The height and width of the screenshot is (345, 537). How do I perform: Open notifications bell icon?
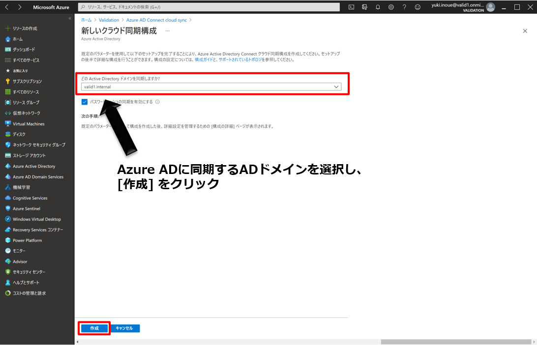pyautogui.click(x=378, y=7)
